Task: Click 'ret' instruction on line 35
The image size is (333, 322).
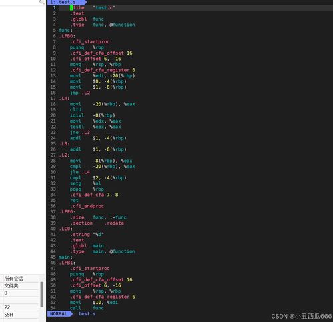Action: 74,201
